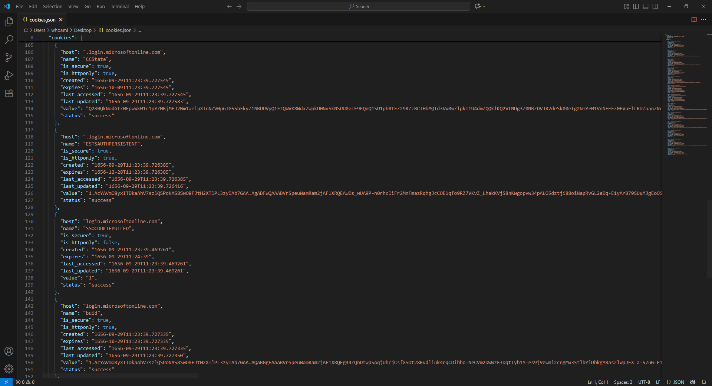
Task: Expand the Copilot chat dropdown chevron
Action: point(484,6)
